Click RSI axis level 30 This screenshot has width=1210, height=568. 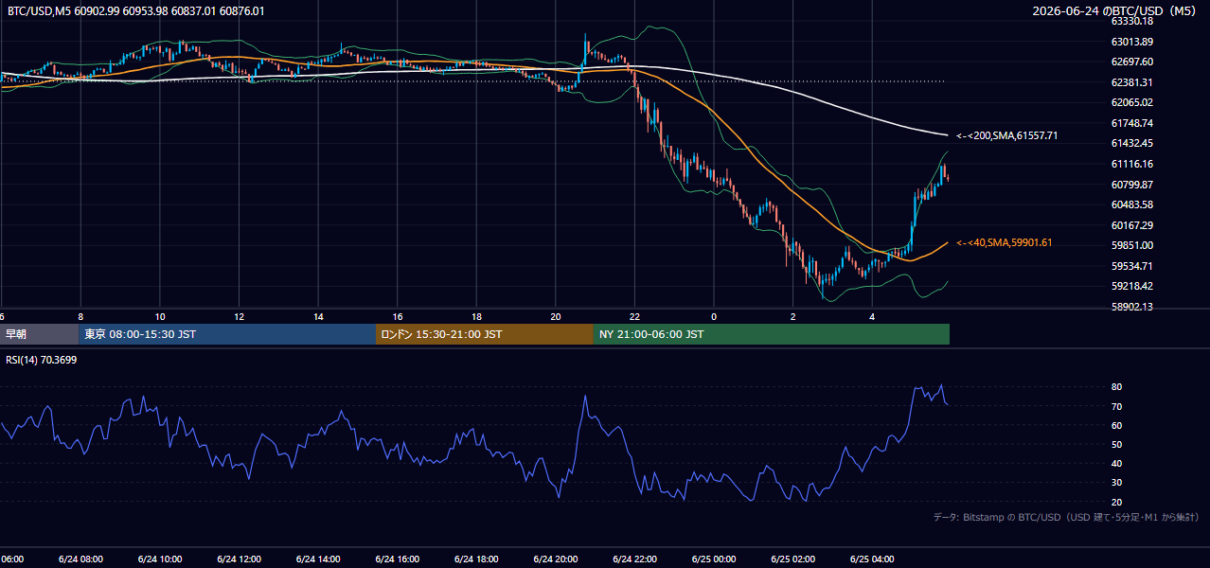tap(1116, 483)
